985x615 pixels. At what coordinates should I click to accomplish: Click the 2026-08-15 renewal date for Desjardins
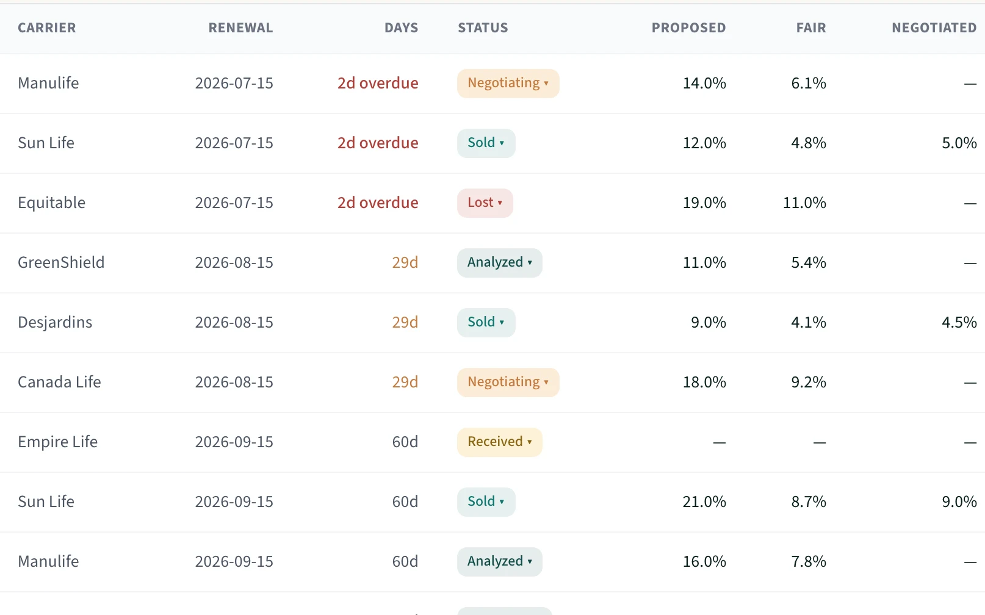[x=234, y=323]
